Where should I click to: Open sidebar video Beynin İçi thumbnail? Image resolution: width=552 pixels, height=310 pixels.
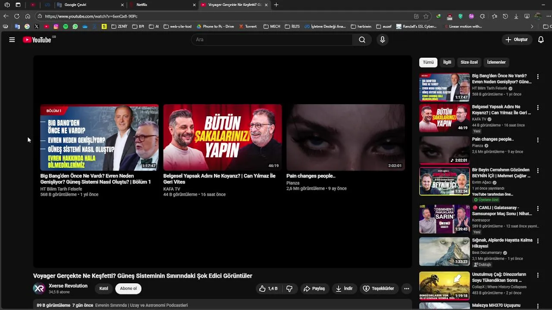[x=444, y=181]
